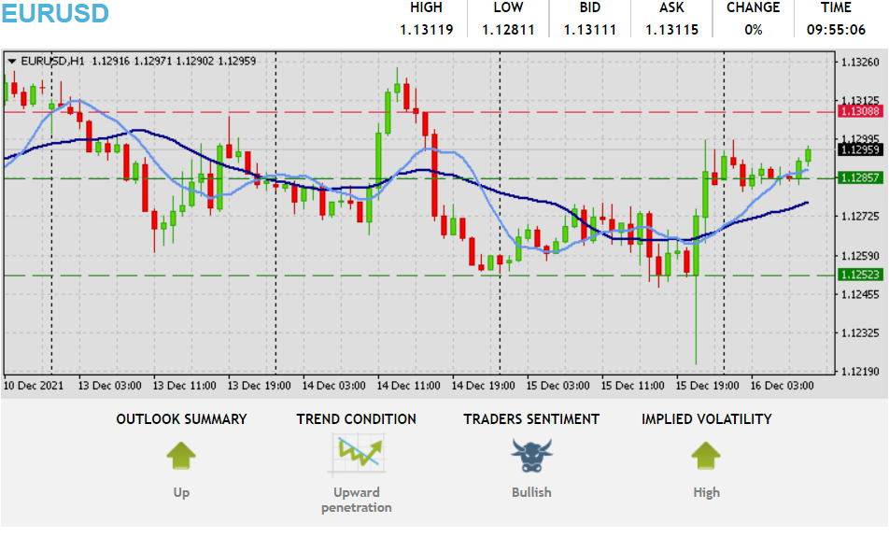The width and height of the screenshot is (889, 537).
Task: Click the 10 Dec 2021 time axis label
Action: (x=34, y=386)
